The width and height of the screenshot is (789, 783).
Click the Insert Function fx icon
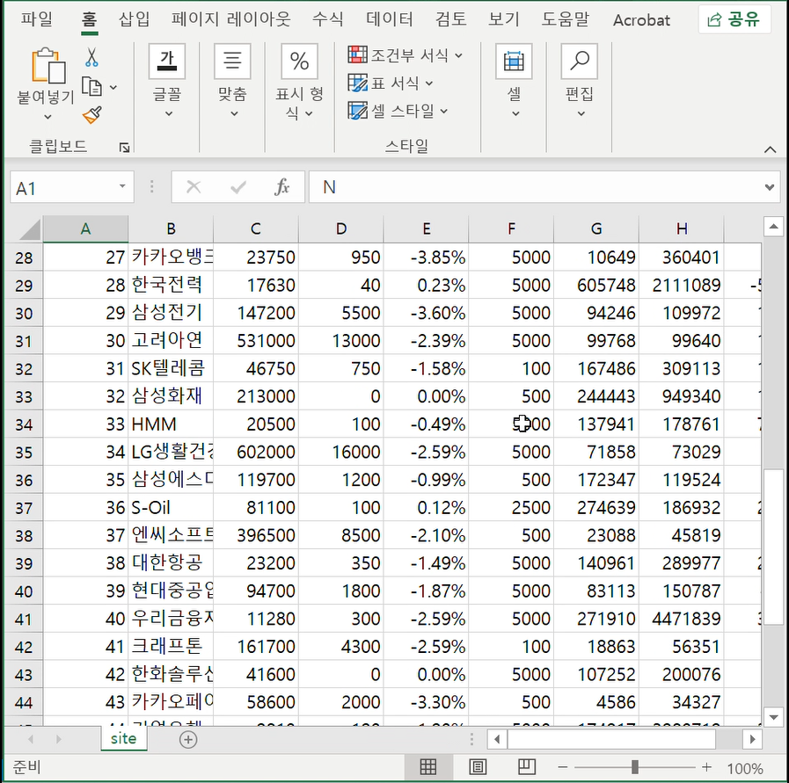281,187
